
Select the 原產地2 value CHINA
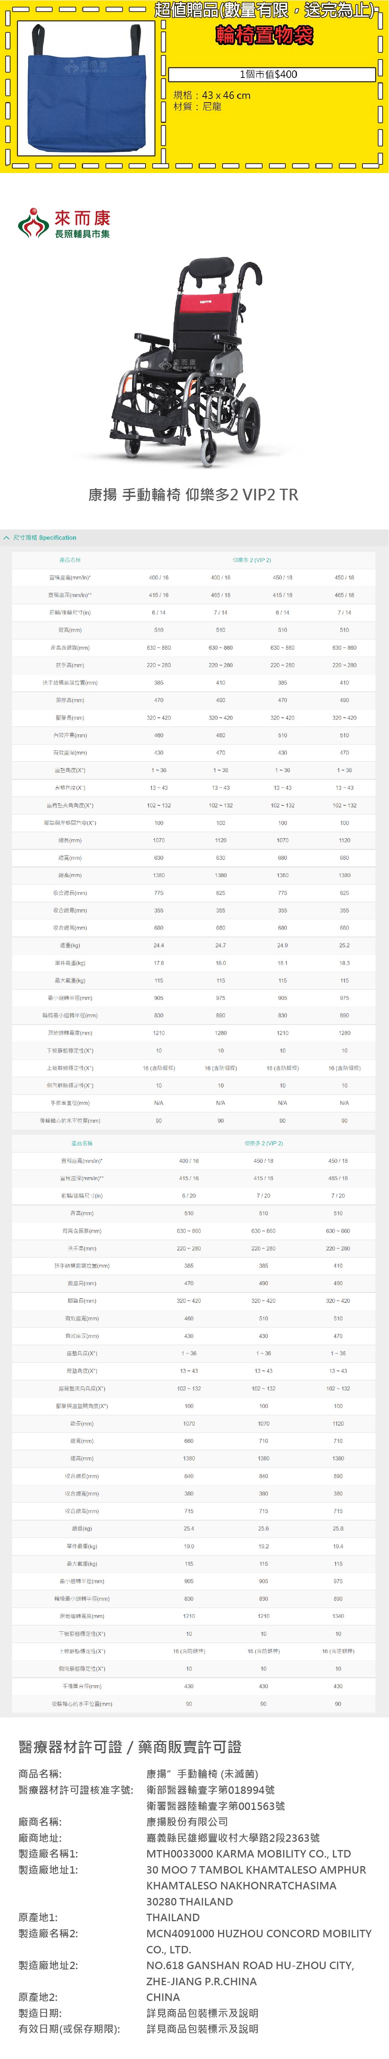163,1998
